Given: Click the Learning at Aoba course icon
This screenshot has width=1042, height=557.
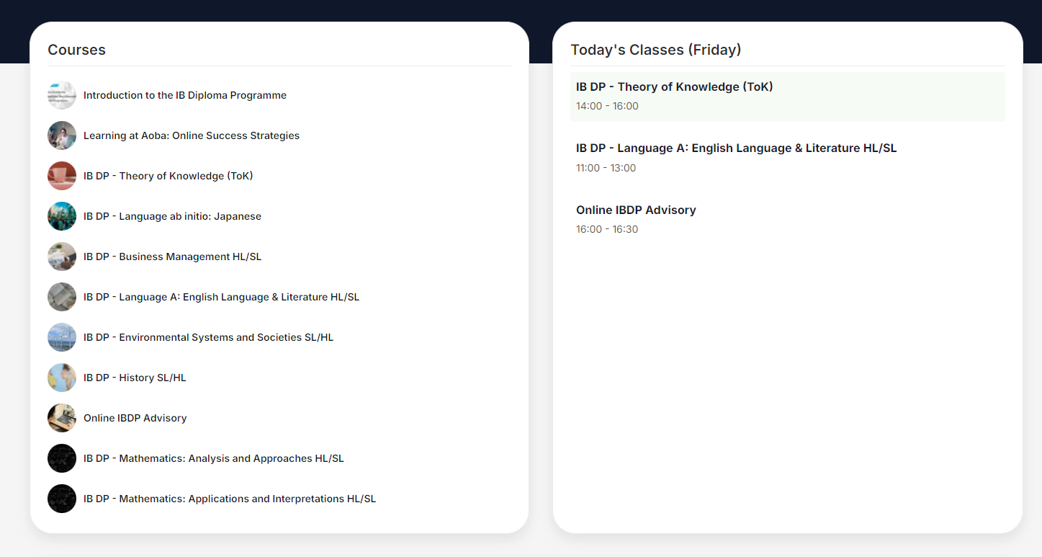Looking at the screenshot, I should (62, 135).
